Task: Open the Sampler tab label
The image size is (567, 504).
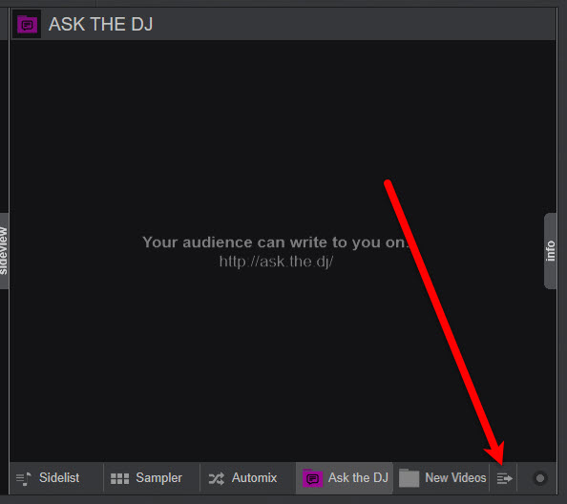Action: point(159,477)
